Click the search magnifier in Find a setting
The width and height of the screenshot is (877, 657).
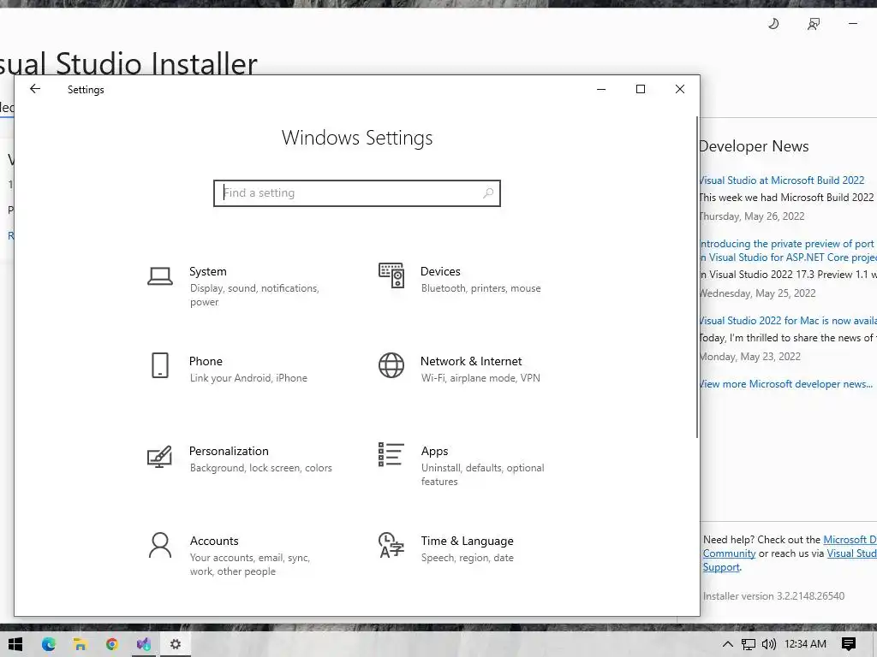point(487,192)
